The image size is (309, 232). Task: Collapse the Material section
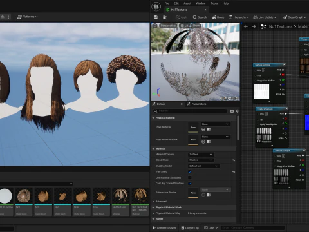[x=153, y=149]
